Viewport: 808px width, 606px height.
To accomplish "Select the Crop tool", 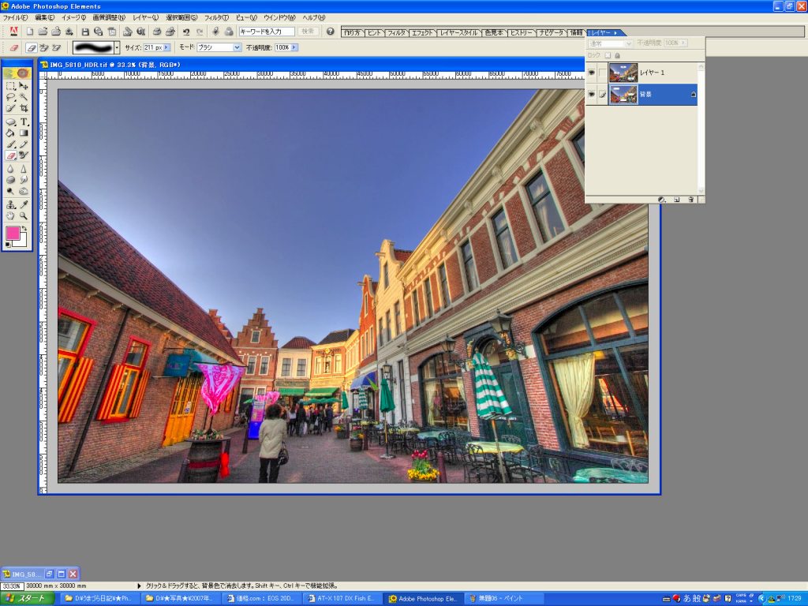I will (x=24, y=108).
